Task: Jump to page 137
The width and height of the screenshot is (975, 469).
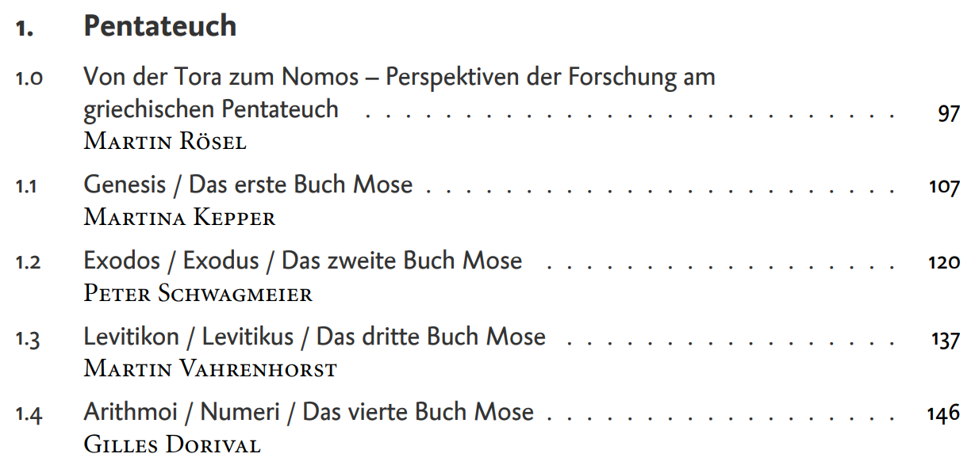Action: click(945, 341)
